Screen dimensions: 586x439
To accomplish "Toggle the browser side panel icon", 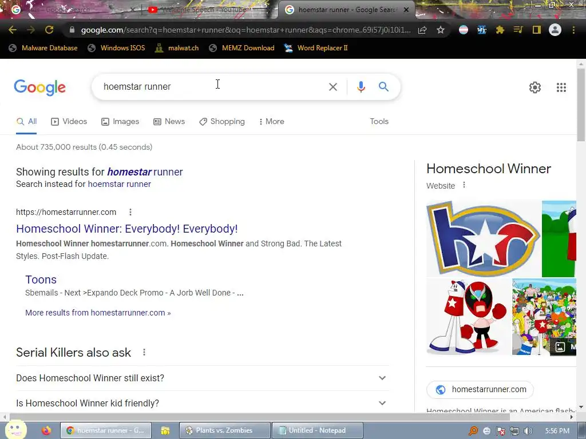I will (536, 30).
